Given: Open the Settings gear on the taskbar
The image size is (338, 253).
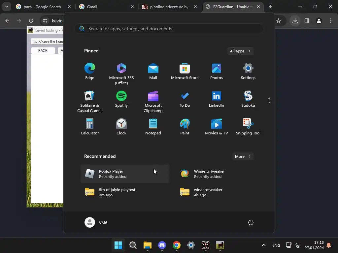Looking at the screenshot, I should click(191, 245).
